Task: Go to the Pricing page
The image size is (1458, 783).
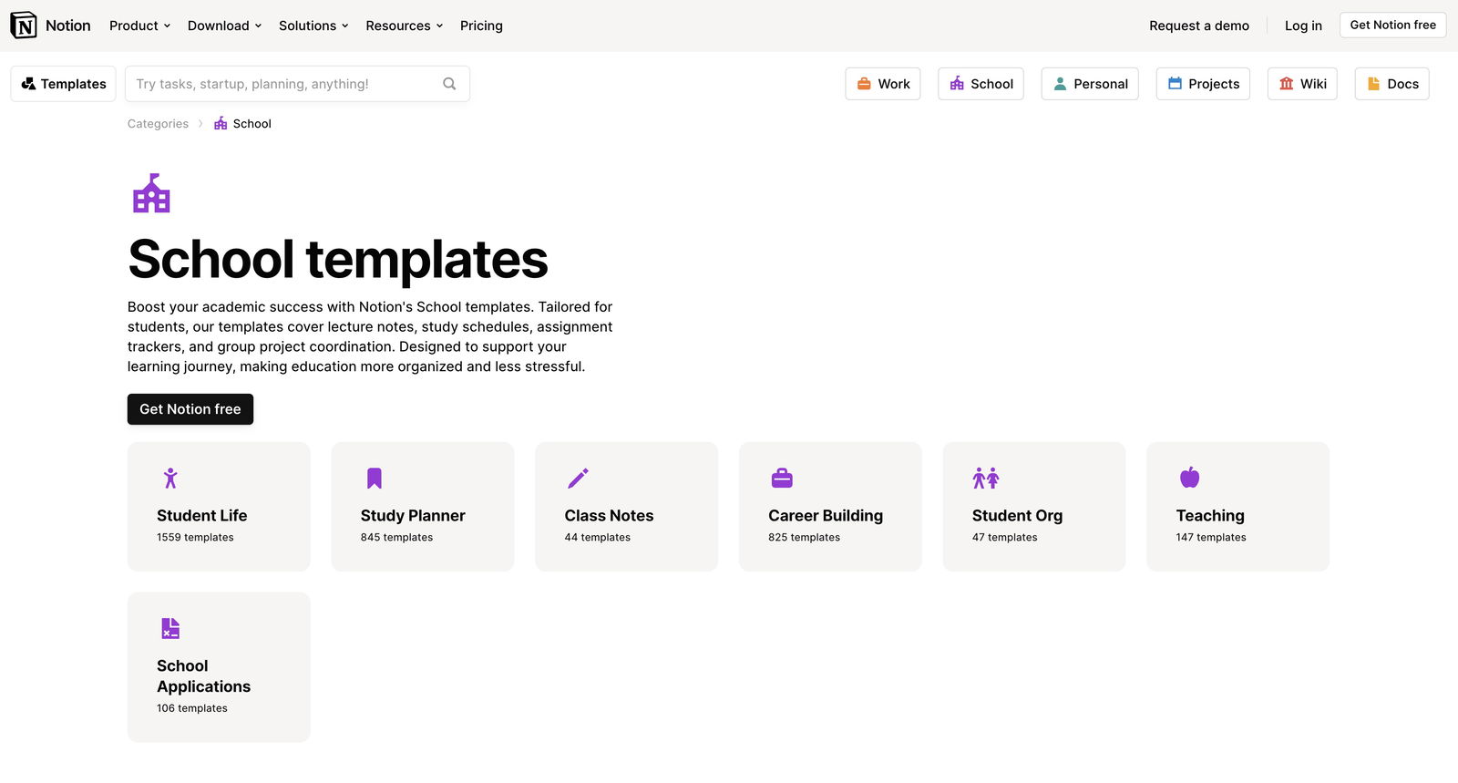Action: point(481,26)
